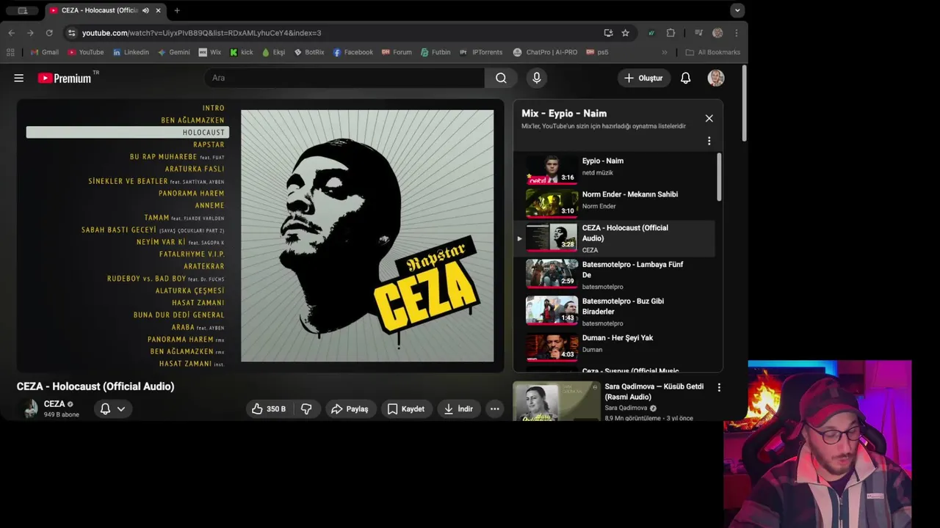Go back in browser history
The image size is (940, 528).
tap(11, 33)
